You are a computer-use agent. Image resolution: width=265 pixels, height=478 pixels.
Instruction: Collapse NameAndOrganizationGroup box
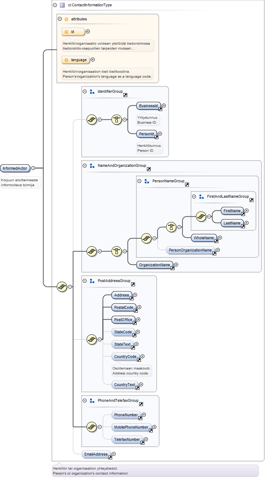85,165
